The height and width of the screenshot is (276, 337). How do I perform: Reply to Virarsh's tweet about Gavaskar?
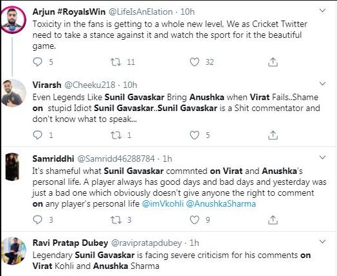(37, 135)
